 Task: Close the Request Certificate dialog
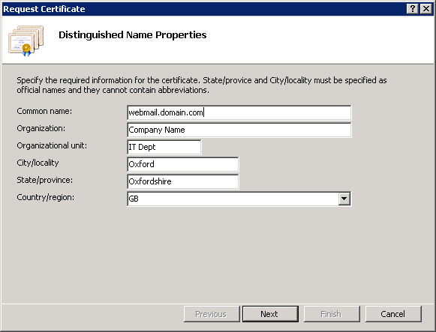pyautogui.click(x=426, y=9)
